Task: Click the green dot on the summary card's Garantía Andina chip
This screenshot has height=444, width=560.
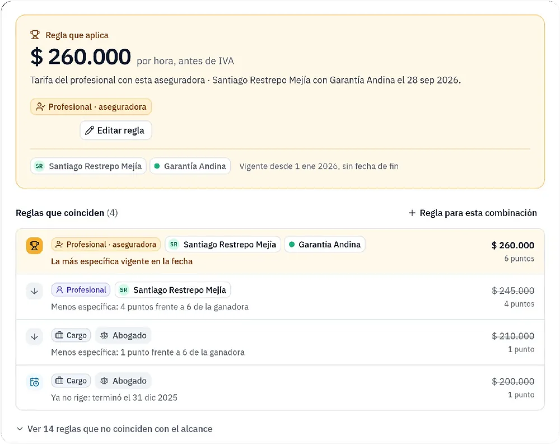Action: pyautogui.click(x=157, y=166)
